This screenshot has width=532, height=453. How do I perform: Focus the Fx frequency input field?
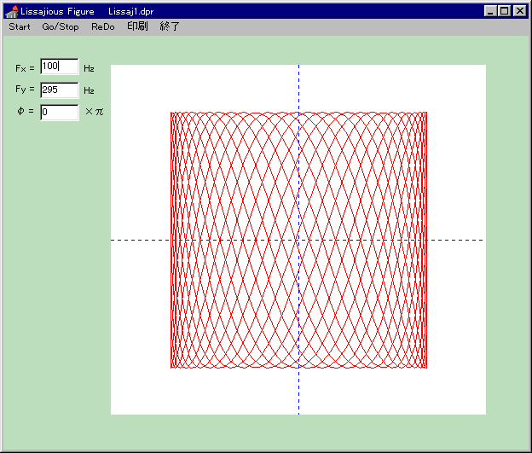click(x=59, y=67)
